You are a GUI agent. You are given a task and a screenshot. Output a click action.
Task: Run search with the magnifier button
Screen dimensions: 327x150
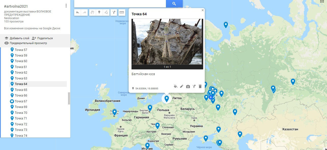pyautogui.click(x=174, y=4)
